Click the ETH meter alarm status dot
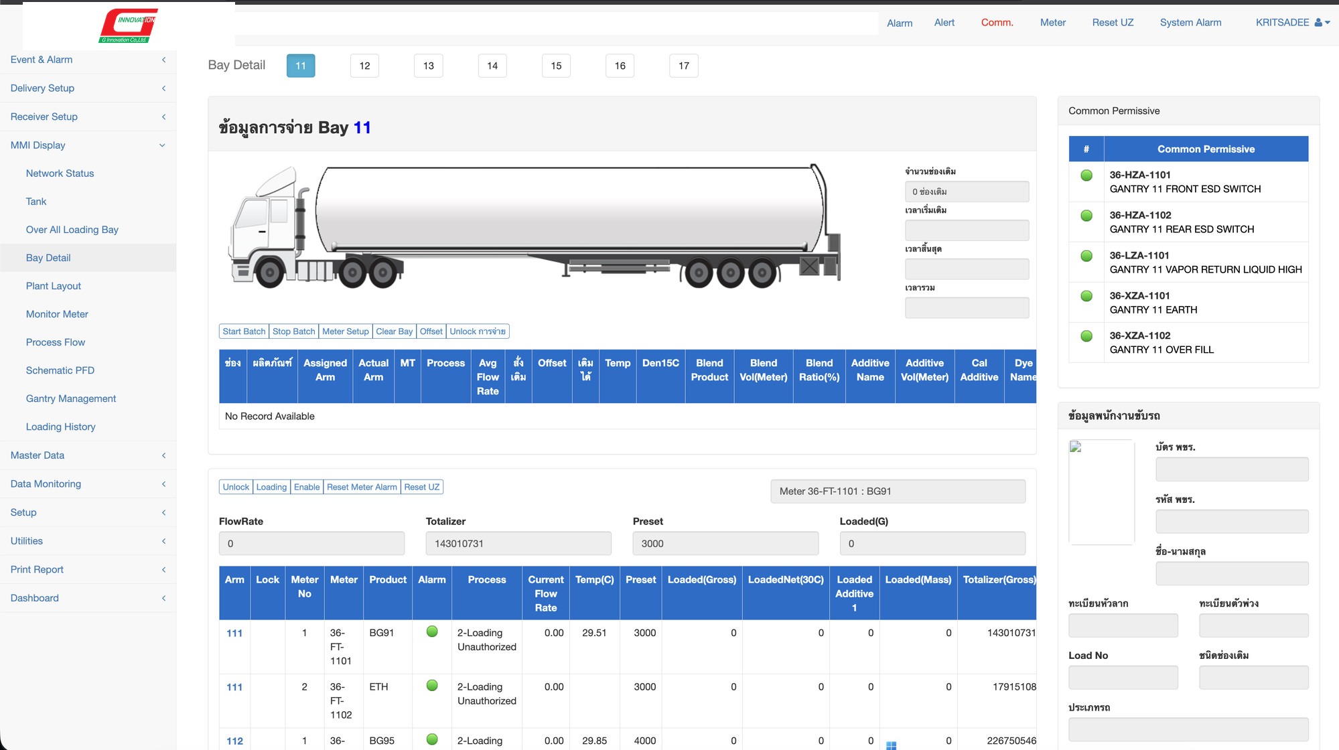This screenshot has height=750, width=1339. point(432,686)
